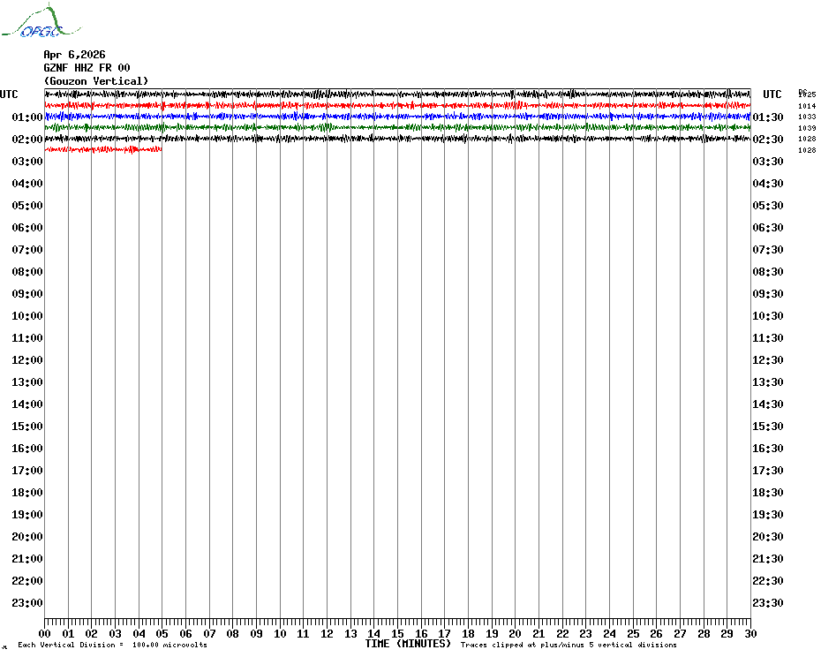821x657 pixels.
Task: Click the short red trace ending at minute 05
Action: click(103, 150)
